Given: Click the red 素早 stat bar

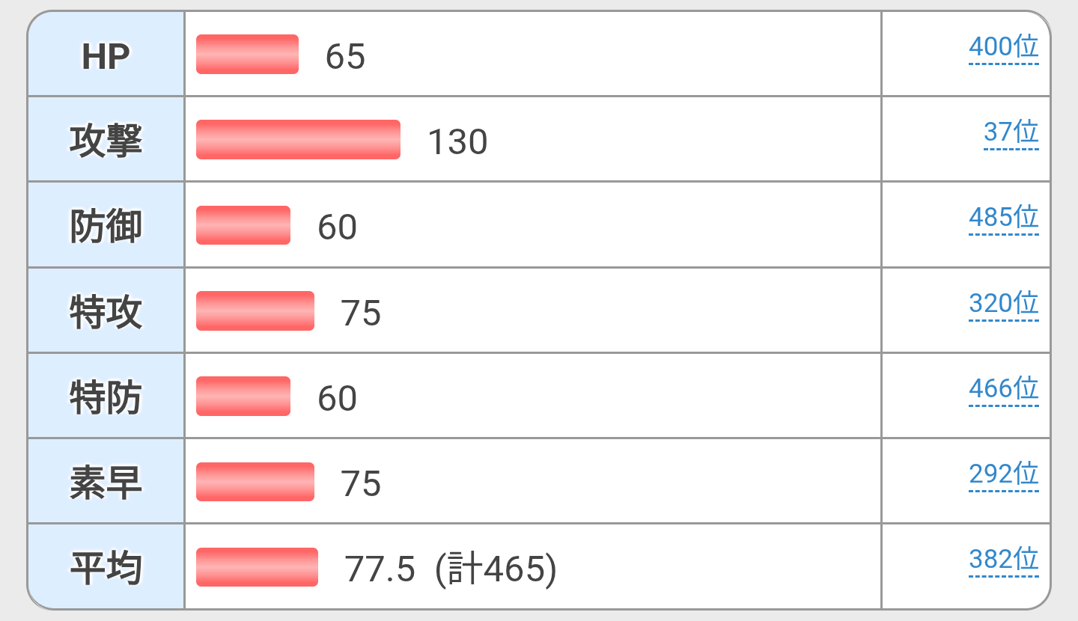Looking at the screenshot, I should pyautogui.click(x=255, y=482).
